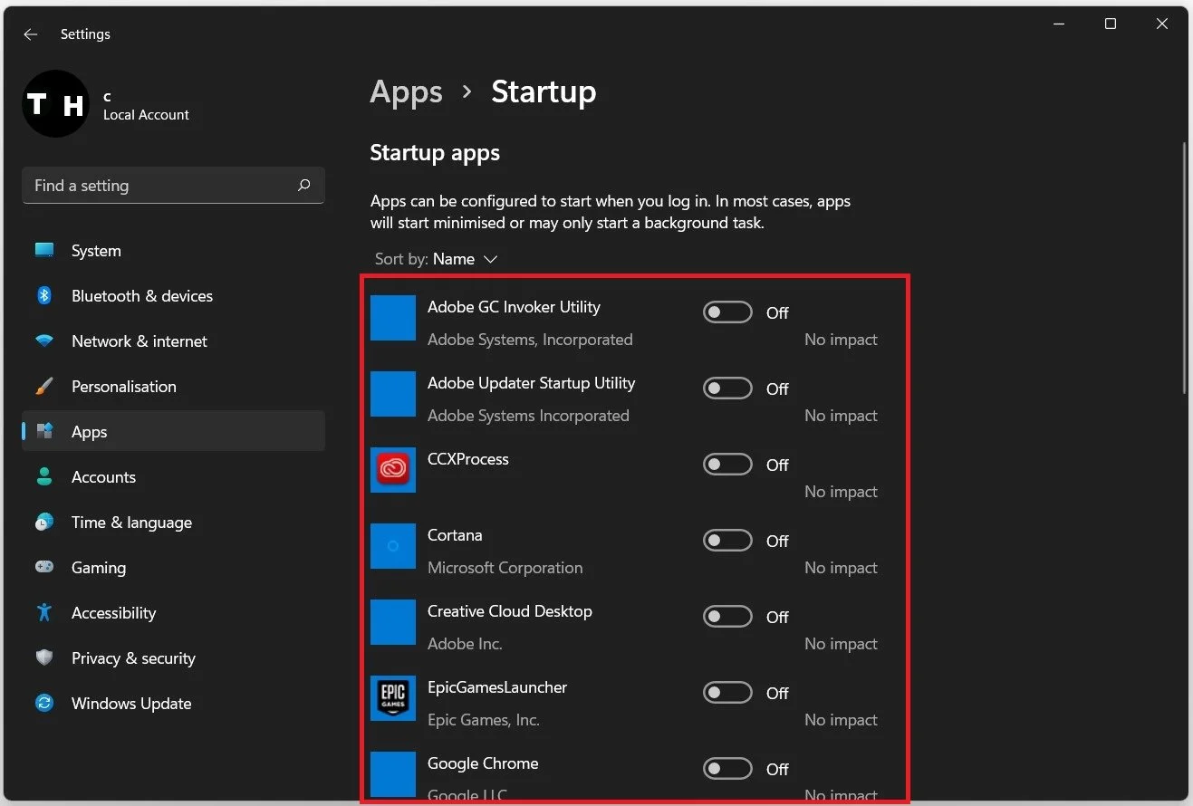Click the Adobe GC Invoker Utility app icon
The width and height of the screenshot is (1193, 806).
(x=393, y=318)
